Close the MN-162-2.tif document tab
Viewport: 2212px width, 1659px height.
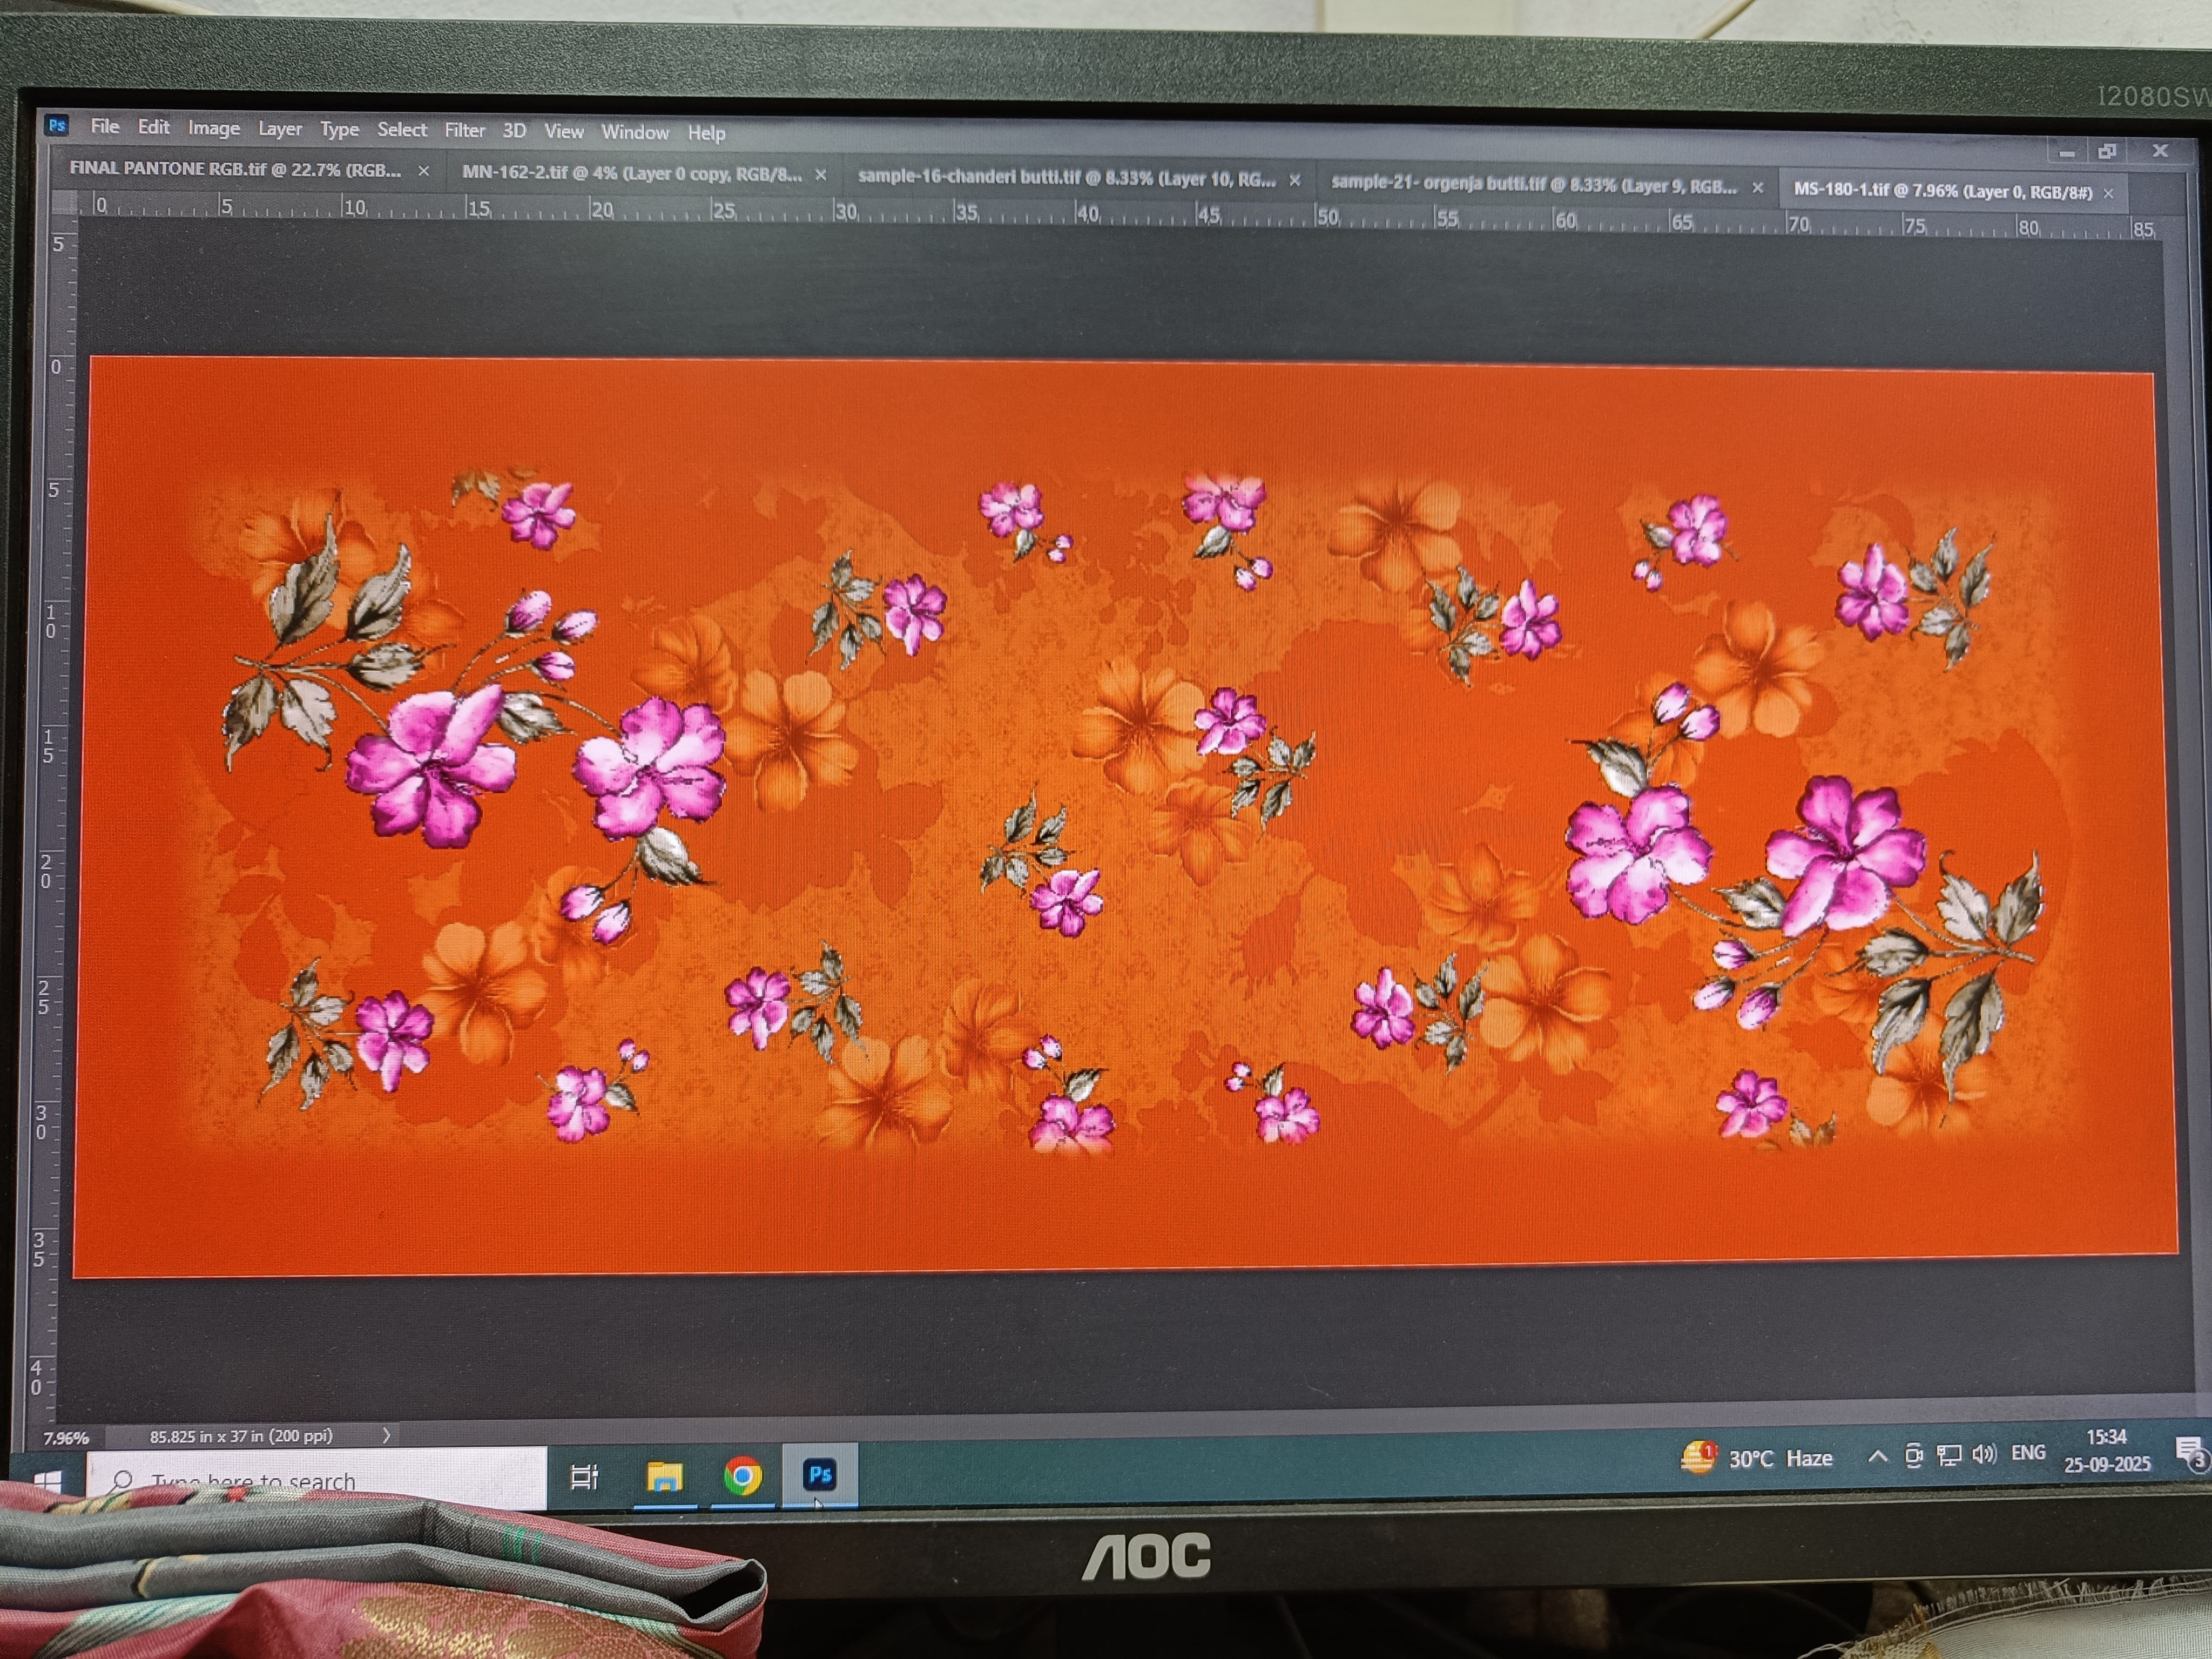(820, 175)
